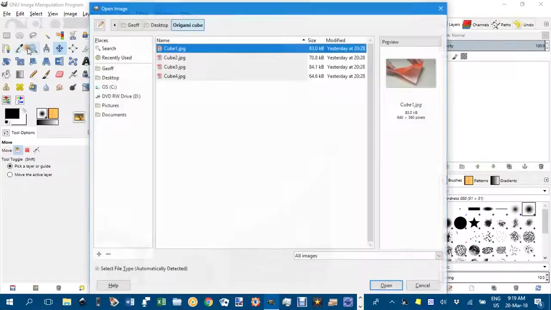Image resolution: width=551 pixels, height=310 pixels.
Task: Open the 'All images' file filter dropdown
Action: 368,256
